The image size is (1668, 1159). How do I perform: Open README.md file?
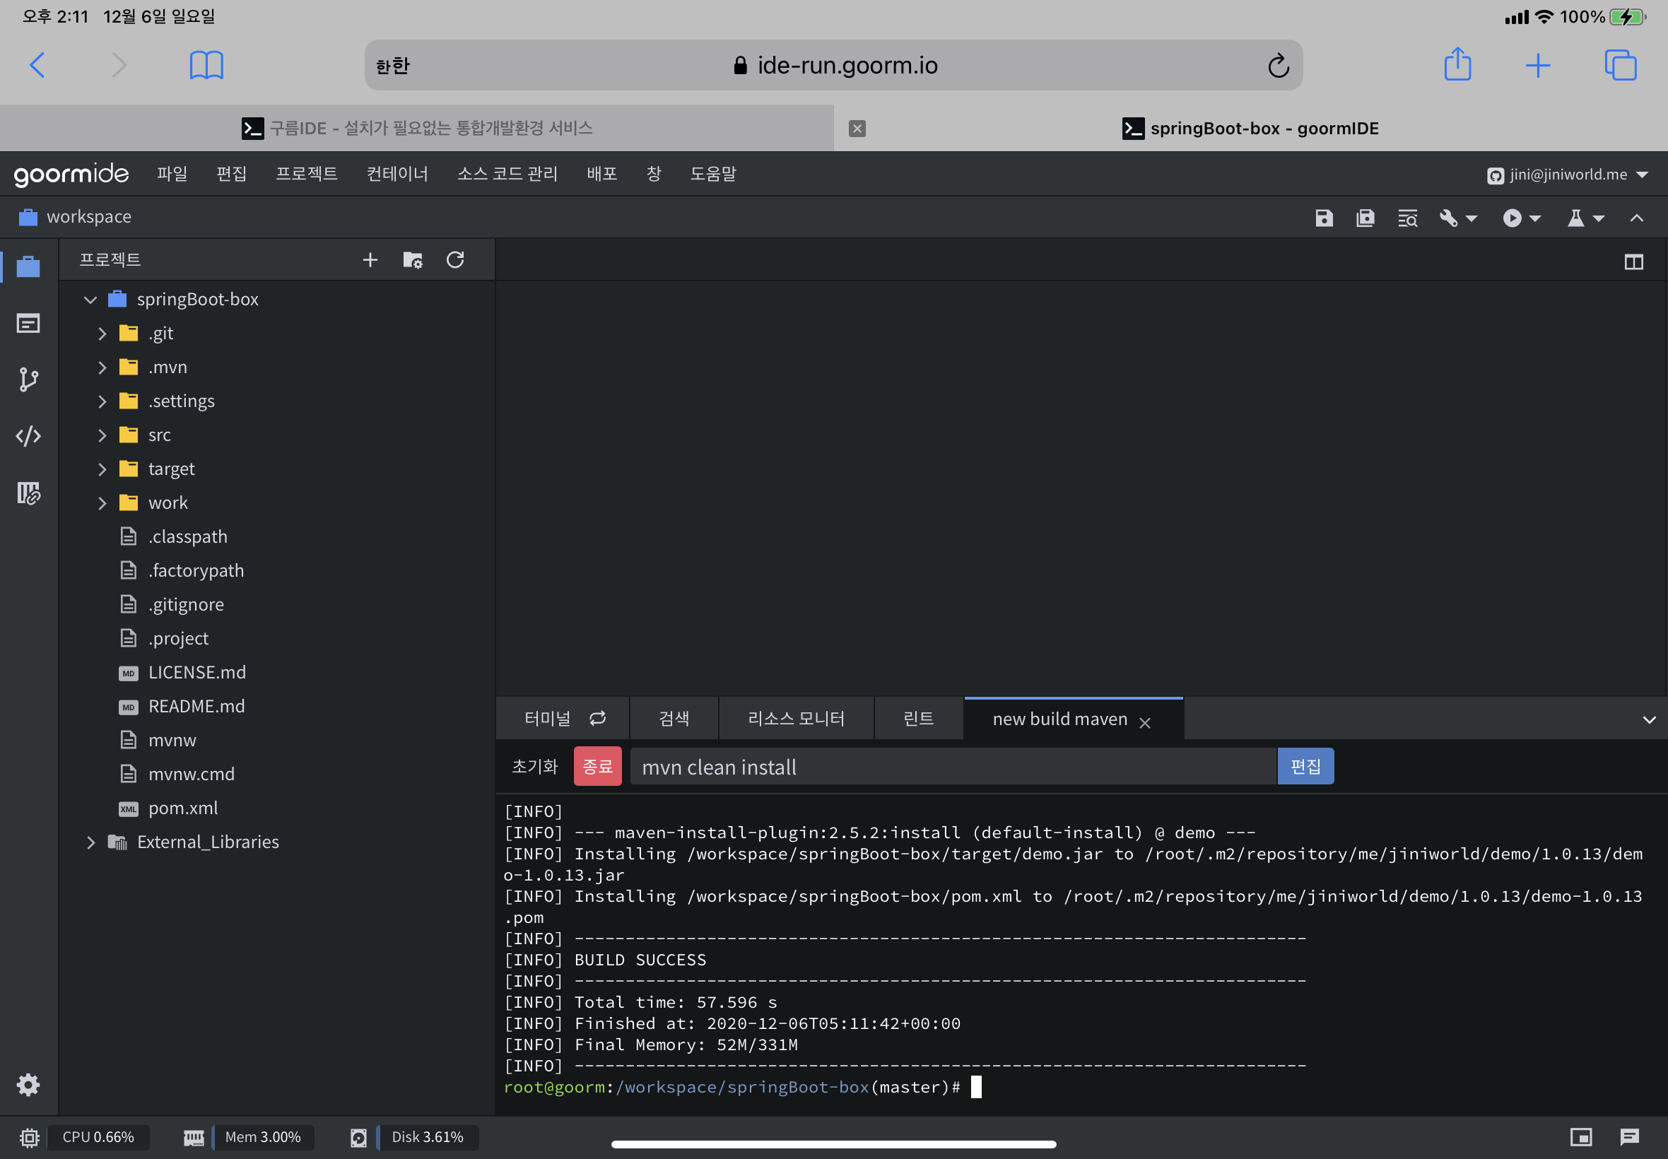[196, 706]
